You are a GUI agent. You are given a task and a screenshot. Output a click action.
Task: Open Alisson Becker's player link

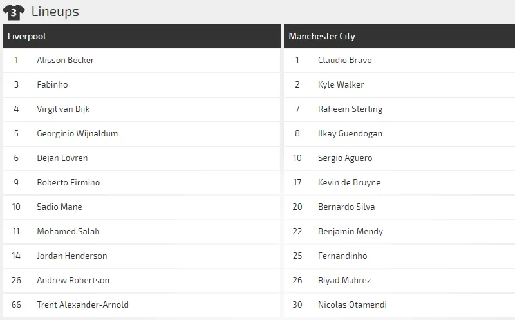(x=65, y=60)
